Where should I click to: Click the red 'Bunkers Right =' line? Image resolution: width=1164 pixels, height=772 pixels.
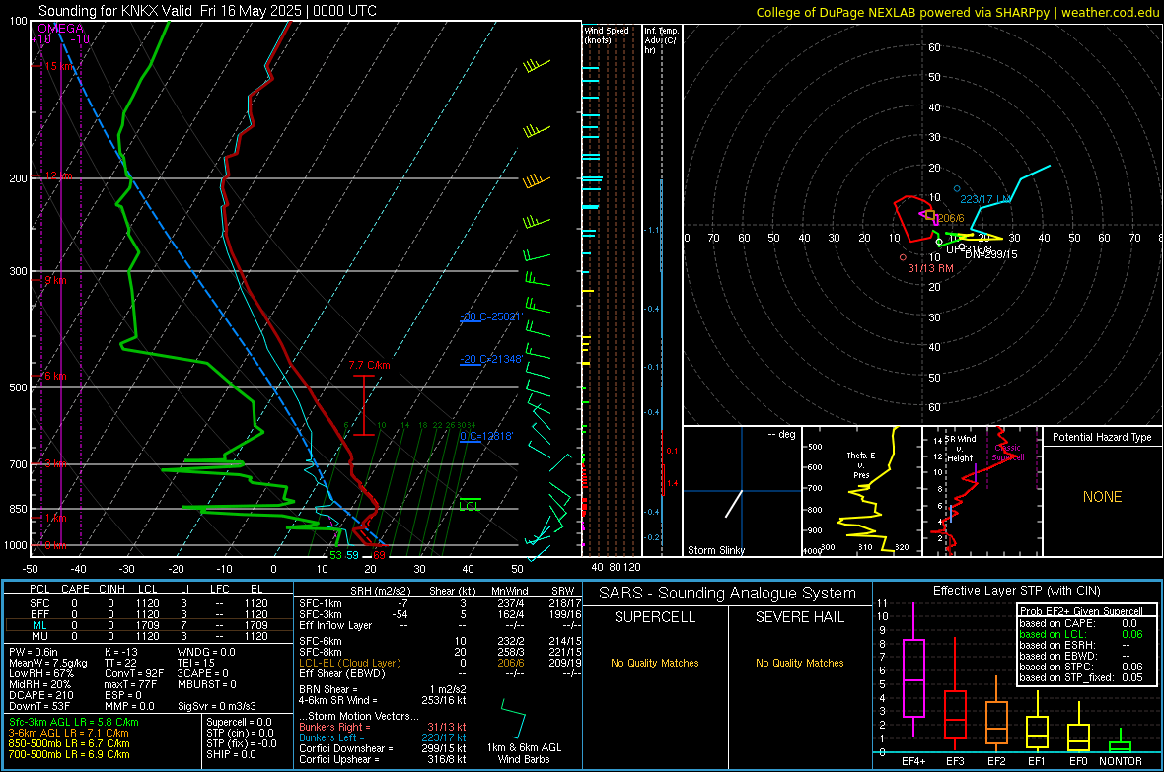tap(334, 727)
